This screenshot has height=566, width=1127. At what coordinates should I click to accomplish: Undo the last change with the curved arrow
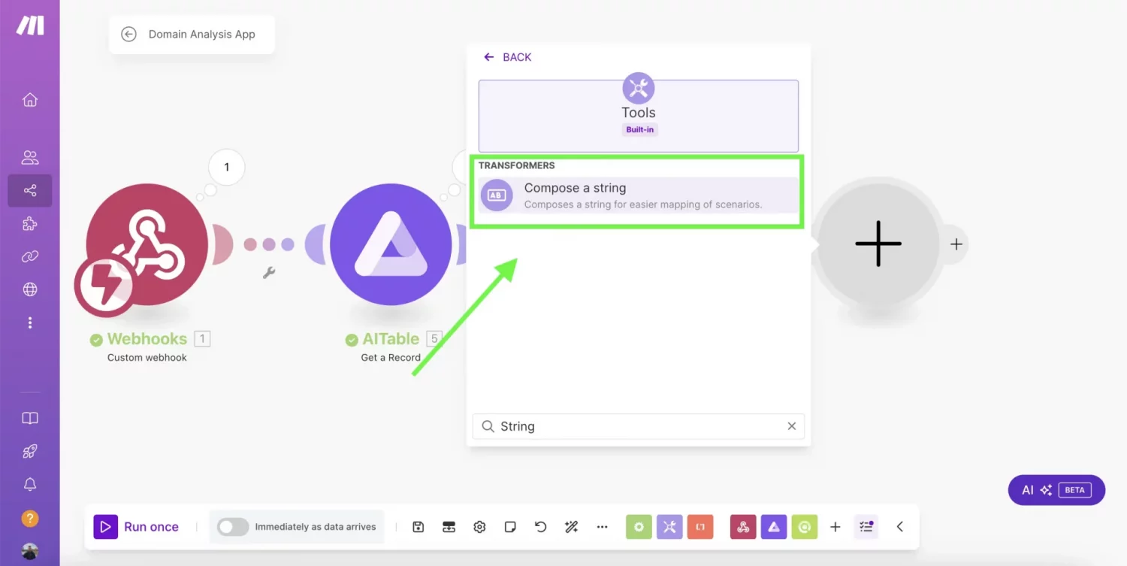tap(540, 527)
